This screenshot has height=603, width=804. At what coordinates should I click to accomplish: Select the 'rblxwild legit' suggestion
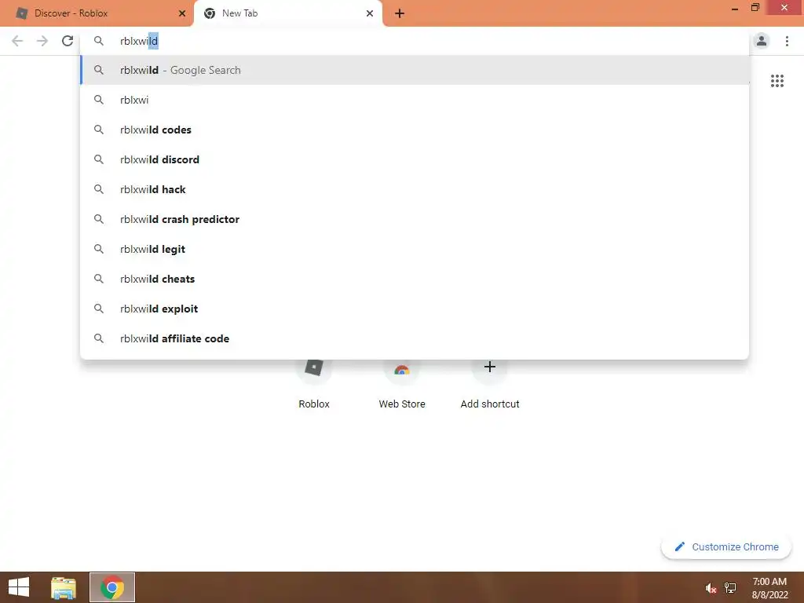tap(415, 249)
